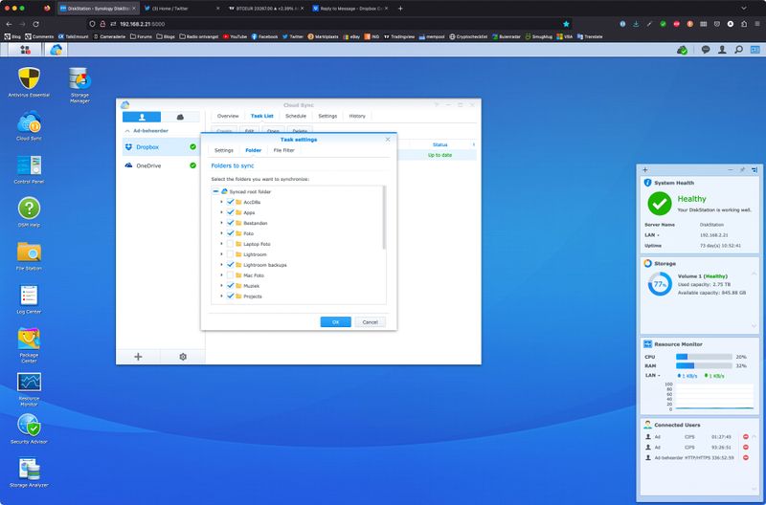Click the plus icon to add cloud connection
Image resolution: width=766 pixels, height=505 pixels.
point(138,356)
